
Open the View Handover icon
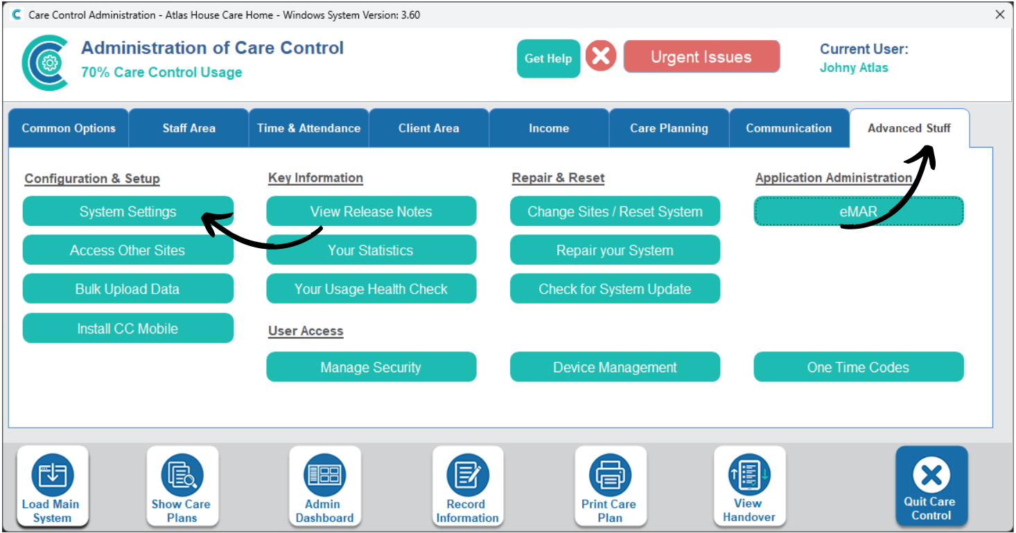(x=749, y=486)
